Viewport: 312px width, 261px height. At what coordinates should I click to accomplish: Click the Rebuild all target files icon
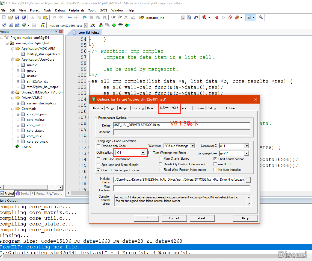17,25
